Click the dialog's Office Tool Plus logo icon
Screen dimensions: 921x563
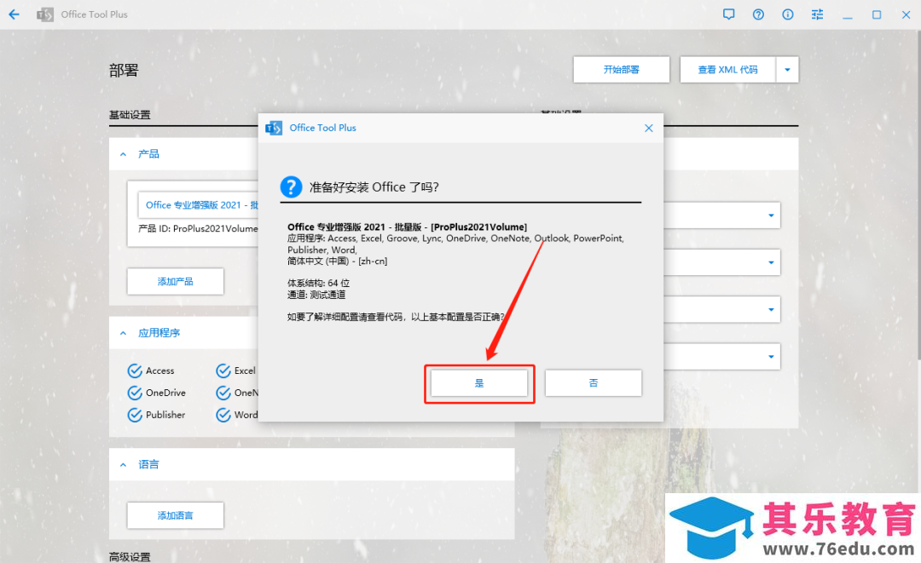tap(274, 128)
